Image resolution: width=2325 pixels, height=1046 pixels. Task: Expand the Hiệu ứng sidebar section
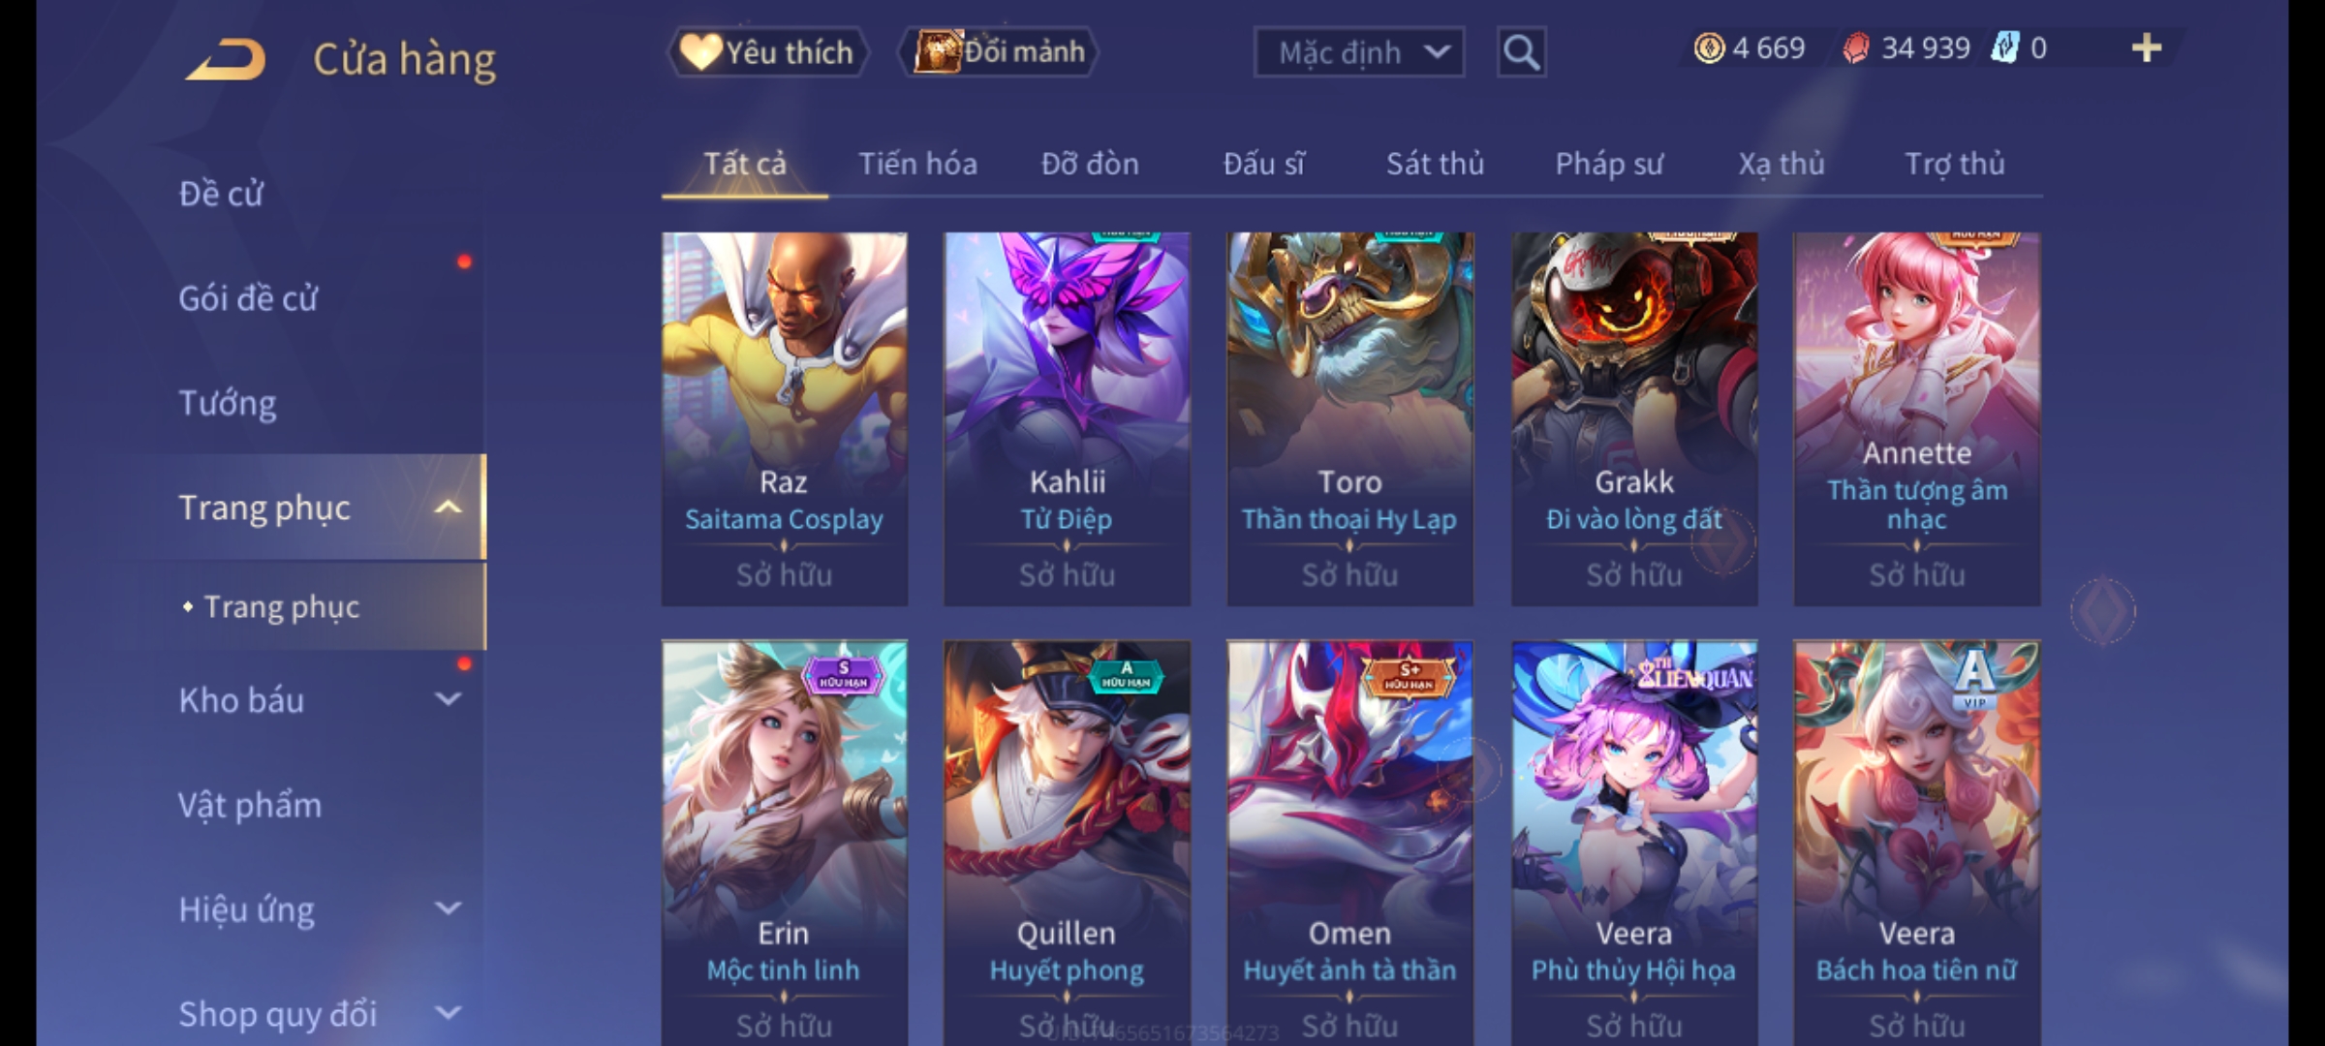448,908
